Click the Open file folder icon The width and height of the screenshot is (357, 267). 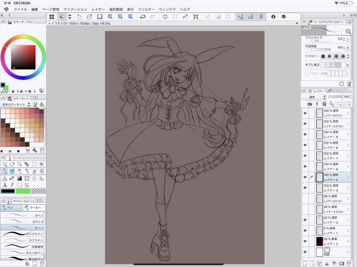click(x=90, y=16)
